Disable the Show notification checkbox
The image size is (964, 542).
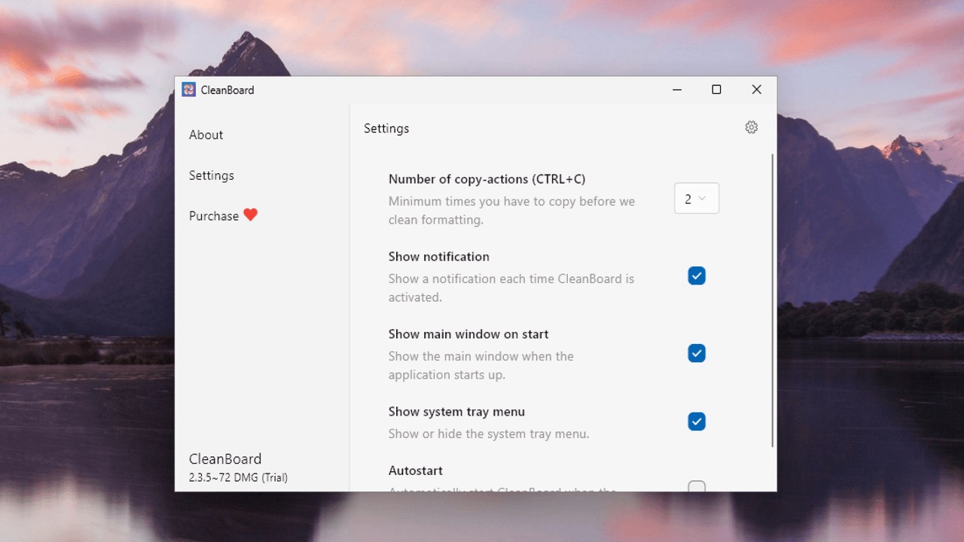697,276
